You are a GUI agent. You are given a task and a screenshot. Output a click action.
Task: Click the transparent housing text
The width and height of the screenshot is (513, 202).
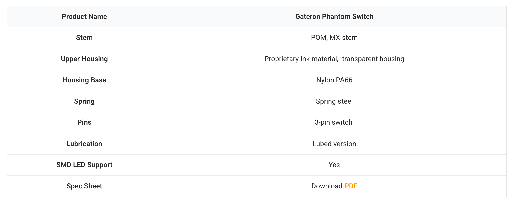[373, 59]
